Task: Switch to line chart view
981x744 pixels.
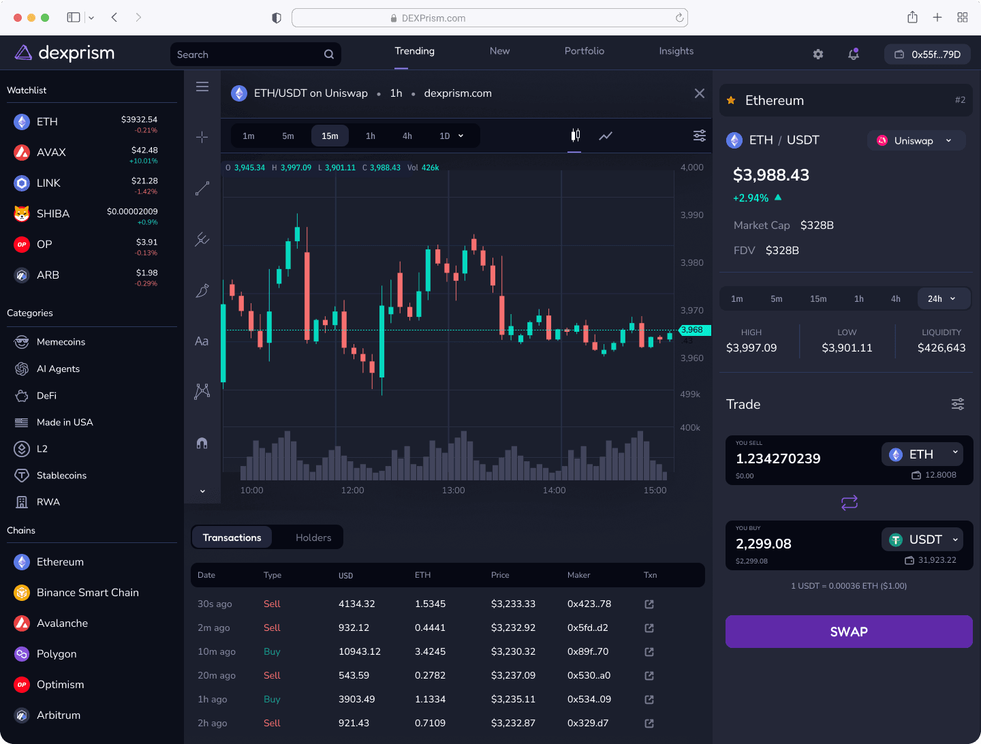Action: coord(606,136)
